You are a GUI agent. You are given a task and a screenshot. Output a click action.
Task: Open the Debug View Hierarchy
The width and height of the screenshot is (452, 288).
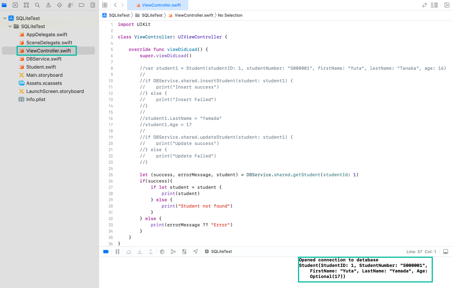click(x=162, y=251)
